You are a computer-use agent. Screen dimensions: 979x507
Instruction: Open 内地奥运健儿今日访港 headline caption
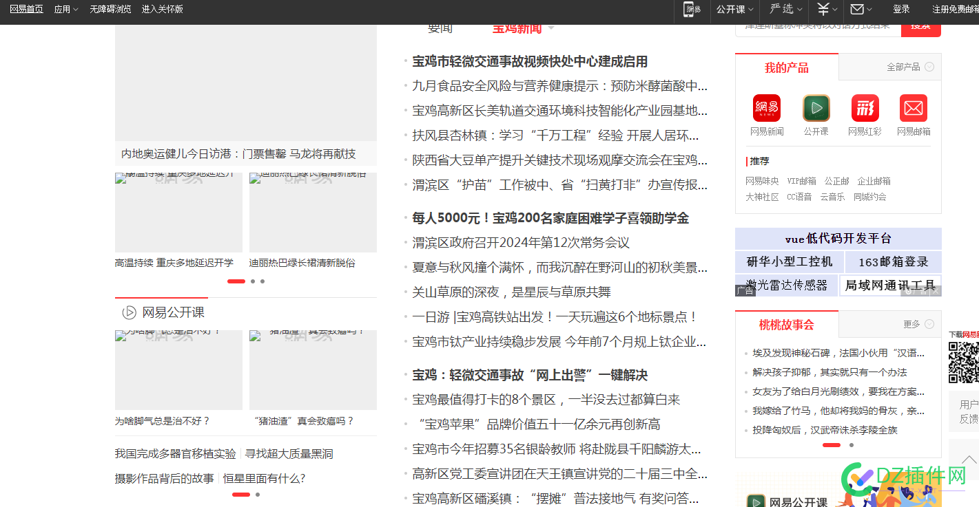click(238, 153)
